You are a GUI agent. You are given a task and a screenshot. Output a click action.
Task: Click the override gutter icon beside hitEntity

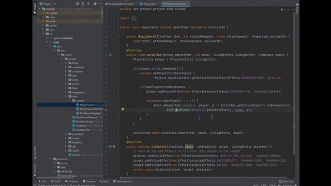tap(110, 147)
